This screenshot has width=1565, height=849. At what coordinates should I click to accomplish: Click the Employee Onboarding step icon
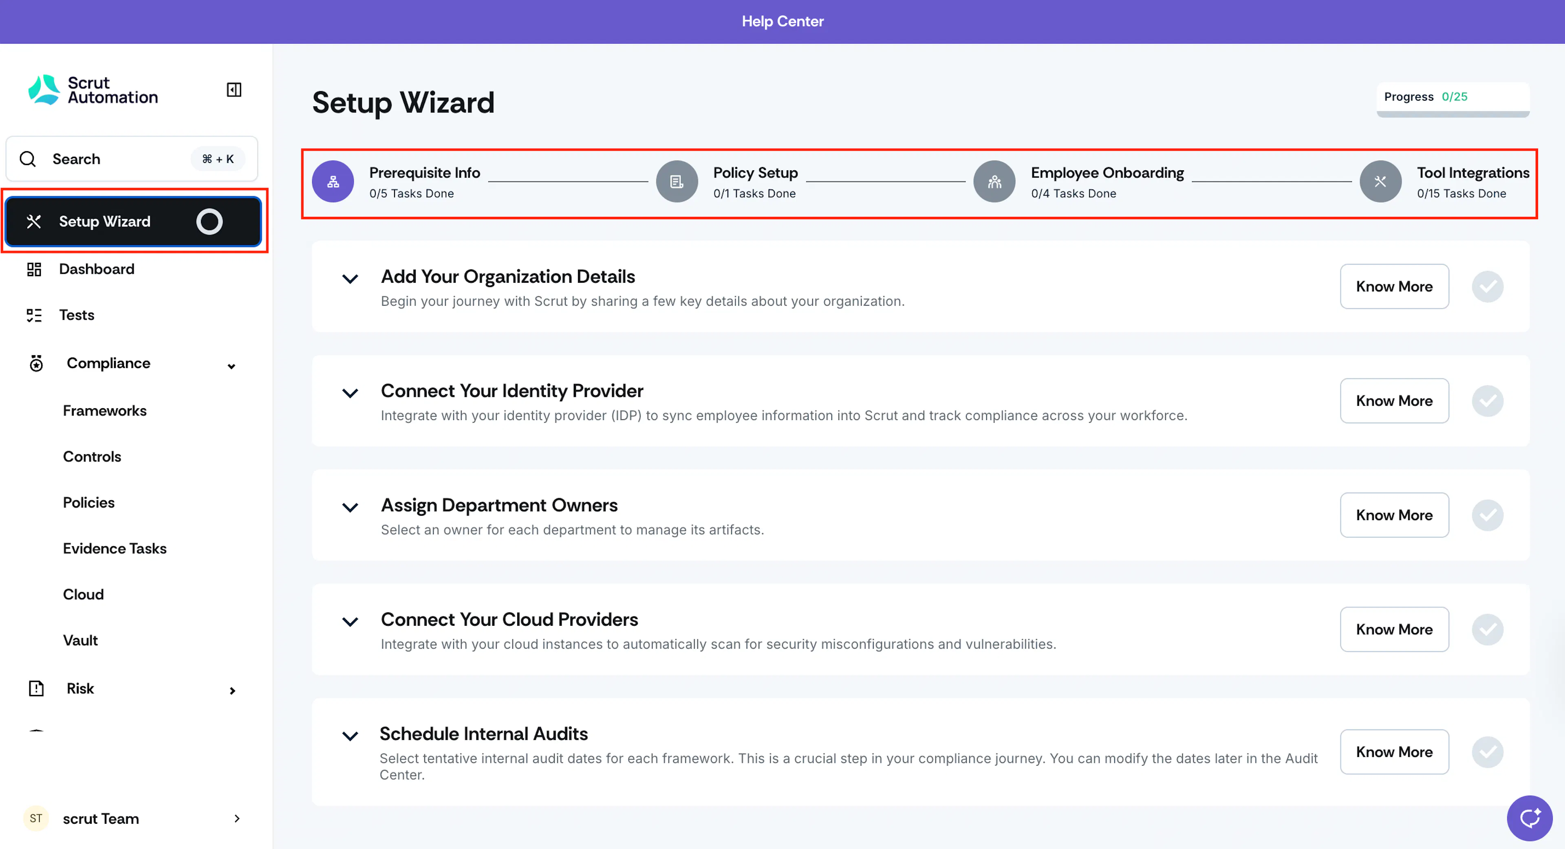click(x=994, y=182)
